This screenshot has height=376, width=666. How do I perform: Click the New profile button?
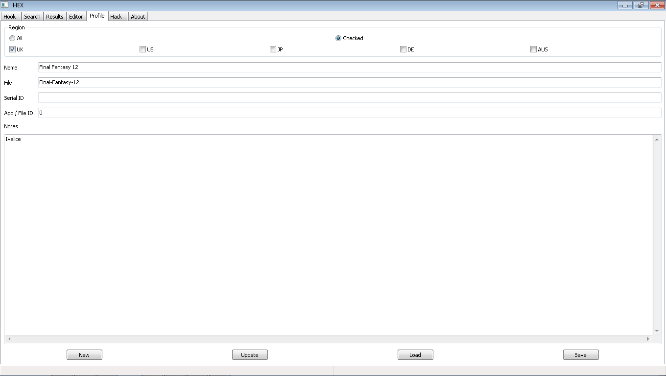point(84,354)
